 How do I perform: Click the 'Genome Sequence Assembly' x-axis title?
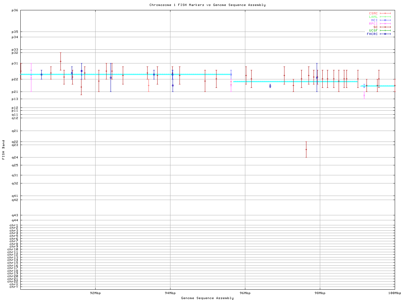(x=207, y=298)
